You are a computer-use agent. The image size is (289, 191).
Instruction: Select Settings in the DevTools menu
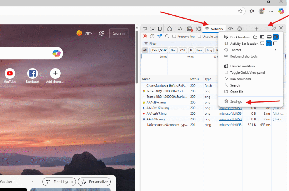236,102
